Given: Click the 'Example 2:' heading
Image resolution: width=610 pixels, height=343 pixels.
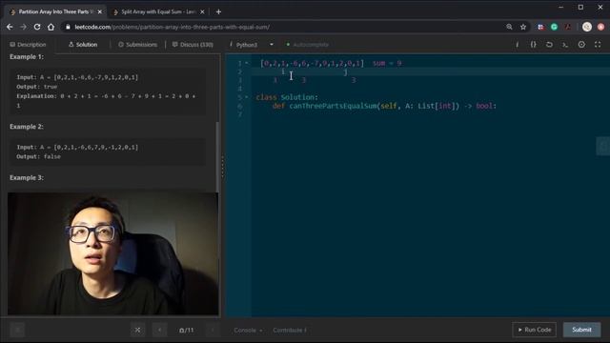Looking at the screenshot, I should click(x=27, y=127).
